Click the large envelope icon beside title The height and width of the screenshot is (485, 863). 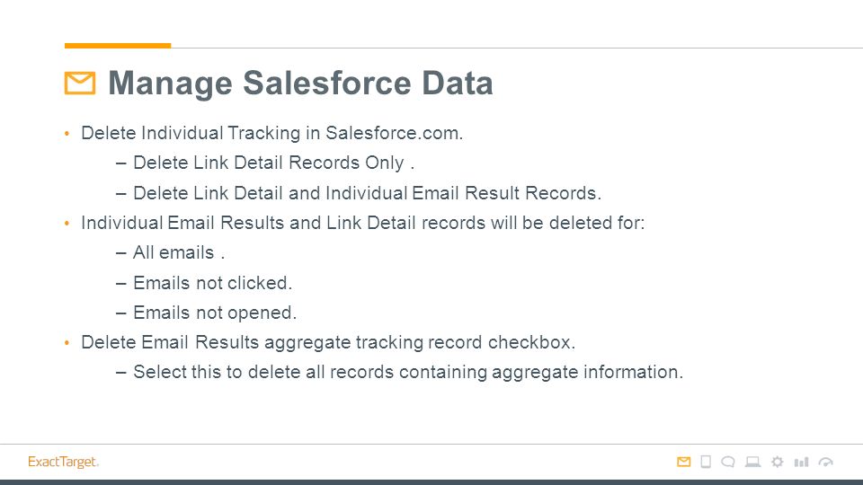[80, 83]
